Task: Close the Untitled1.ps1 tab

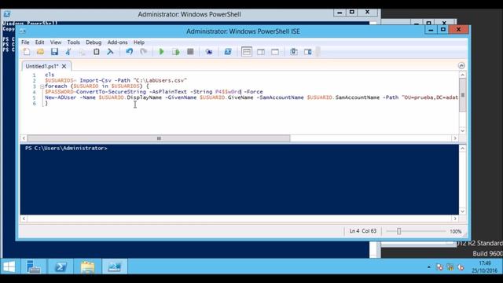Action: click(x=64, y=66)
